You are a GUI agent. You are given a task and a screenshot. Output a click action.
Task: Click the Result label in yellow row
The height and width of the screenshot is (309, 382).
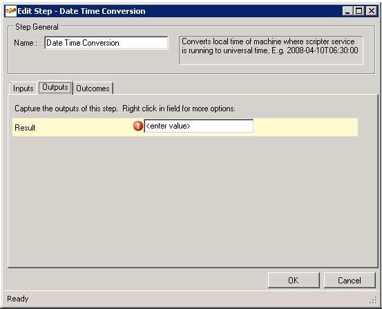coord(25,128)
